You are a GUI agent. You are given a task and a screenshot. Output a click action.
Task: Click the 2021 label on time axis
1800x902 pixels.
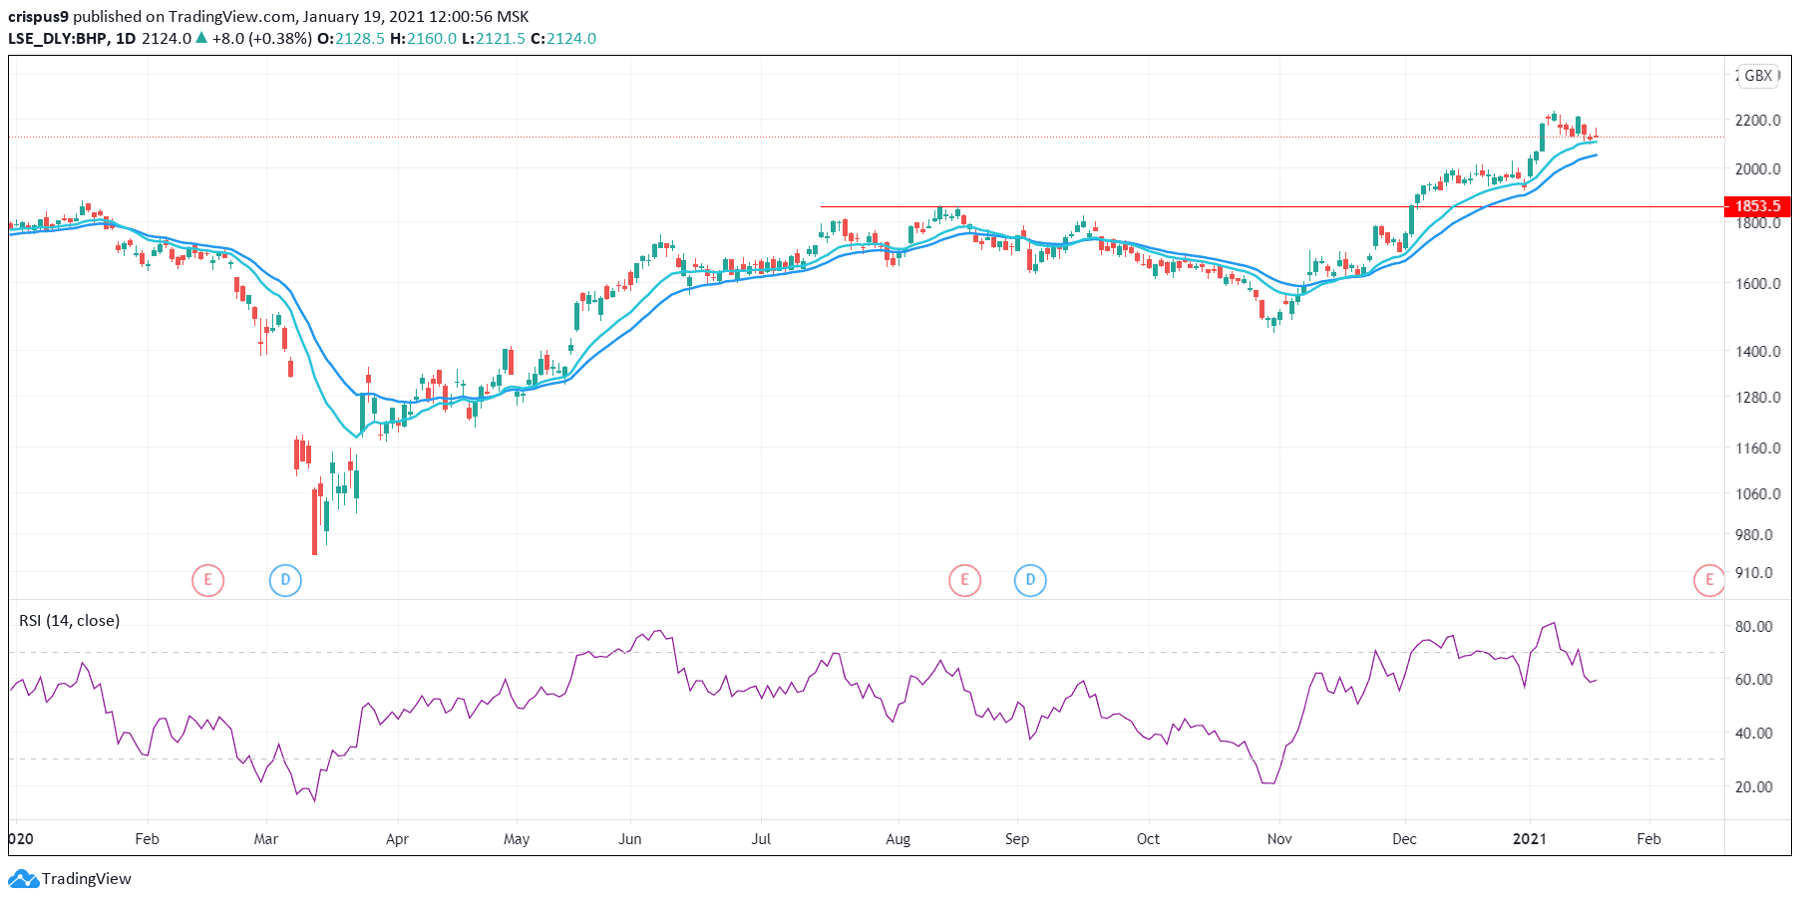[x=1529, y=839]
